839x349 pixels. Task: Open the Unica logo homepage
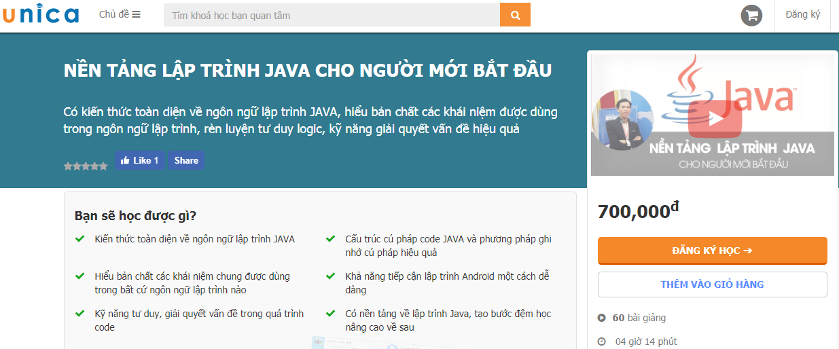tap(41, 14)
